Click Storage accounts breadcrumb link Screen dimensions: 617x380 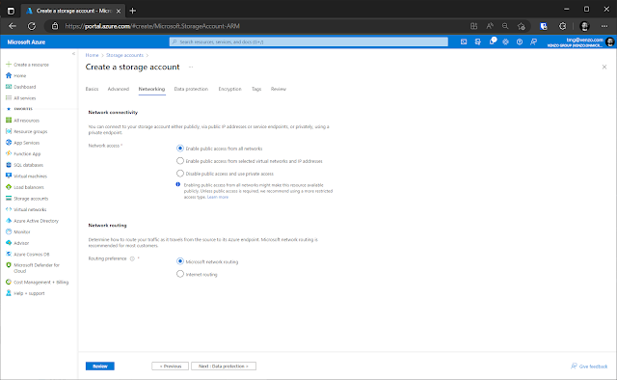point(124,55)
